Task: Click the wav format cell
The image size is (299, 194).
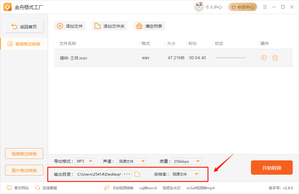Action: (146, 58)
